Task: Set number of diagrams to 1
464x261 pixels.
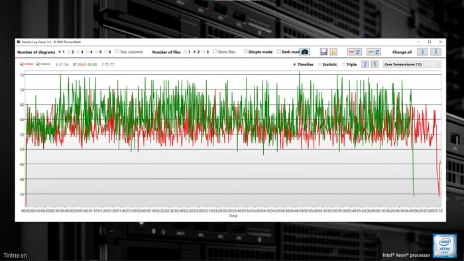Action: [x=60, y=52]
